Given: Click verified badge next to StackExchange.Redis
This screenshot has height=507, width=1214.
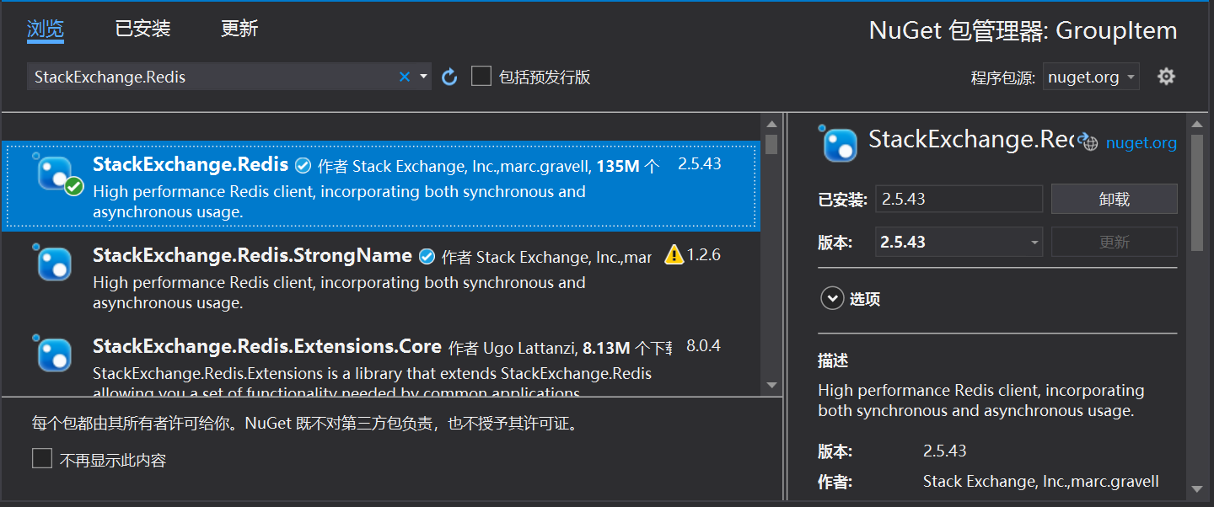Looking at the screenshot, I should click(x=303, y=165).
